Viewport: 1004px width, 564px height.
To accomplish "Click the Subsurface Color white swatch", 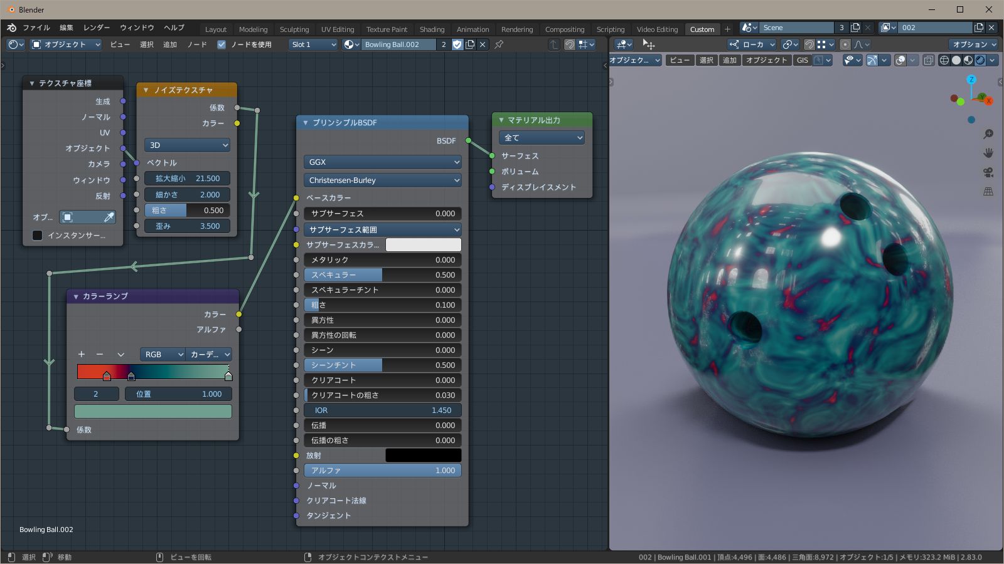I will 423,244.
